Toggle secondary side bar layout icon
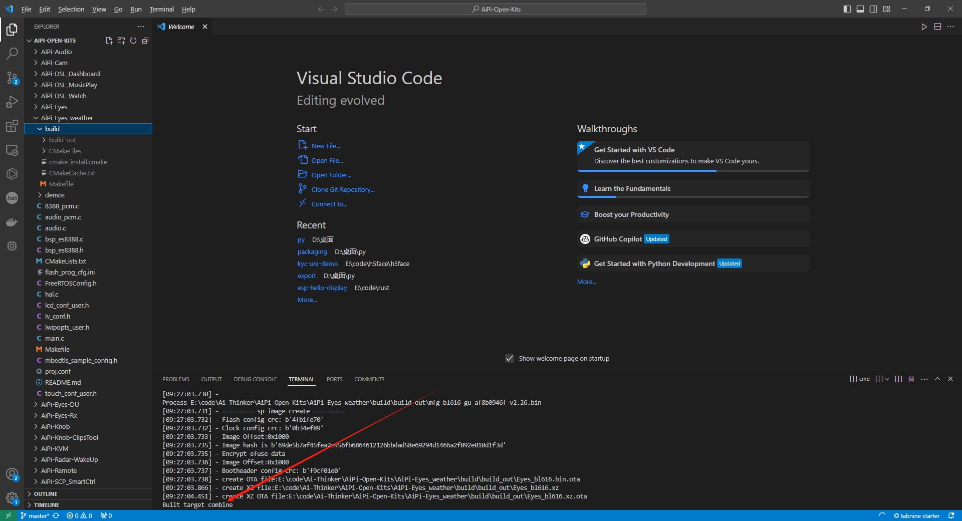The image size is (962, 521). tap(873, 9)
